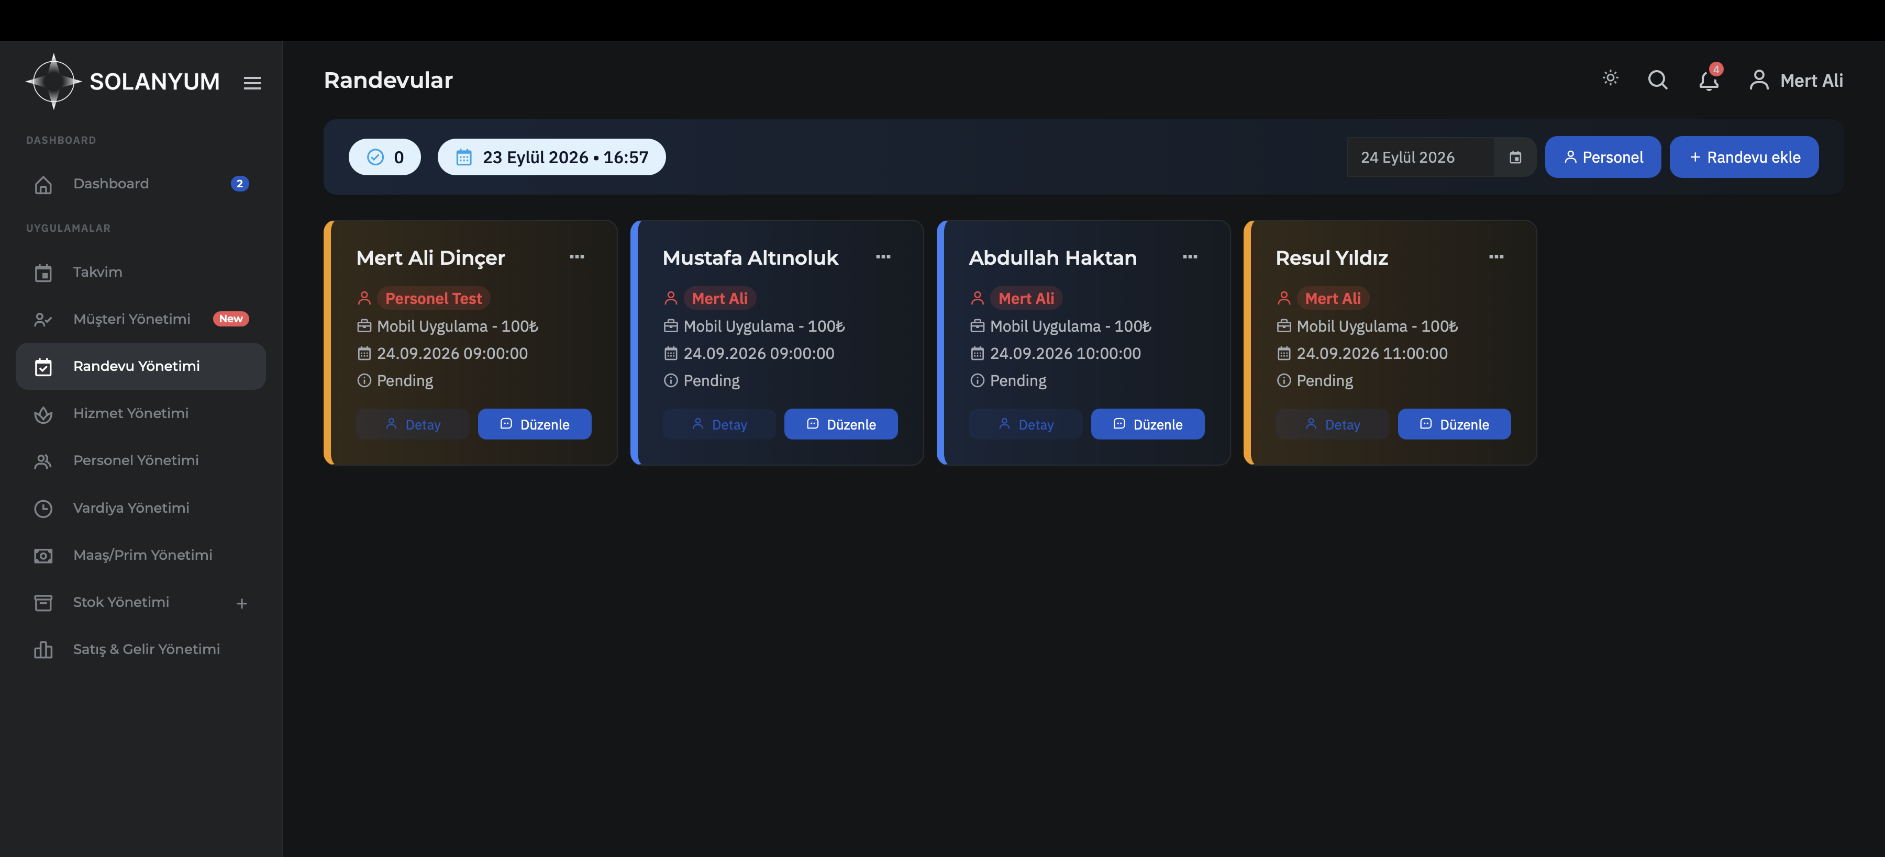
Task: Click the Dashboard badge showing 2
Action: coord(239,184)
